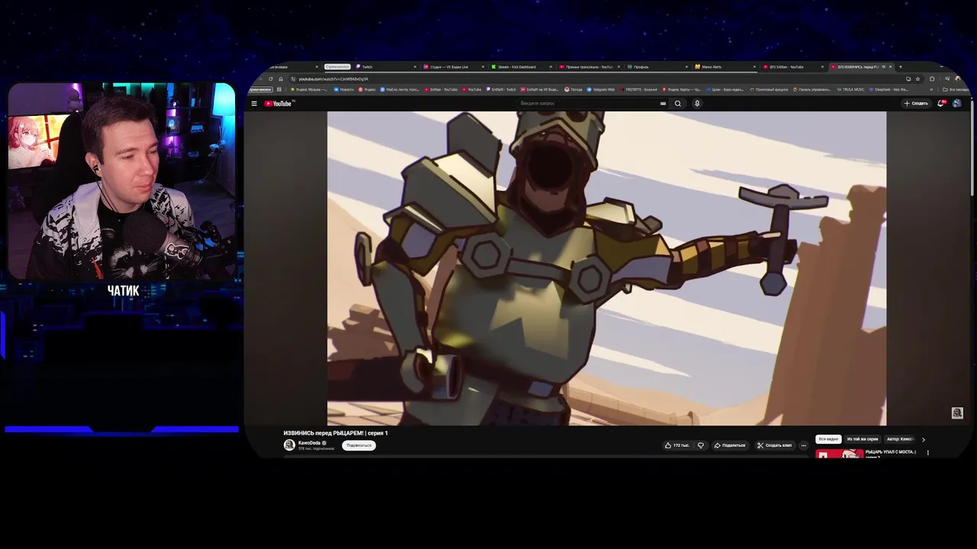Open the 'Все закладки' bookmarks folder

[x=956, y=89]
